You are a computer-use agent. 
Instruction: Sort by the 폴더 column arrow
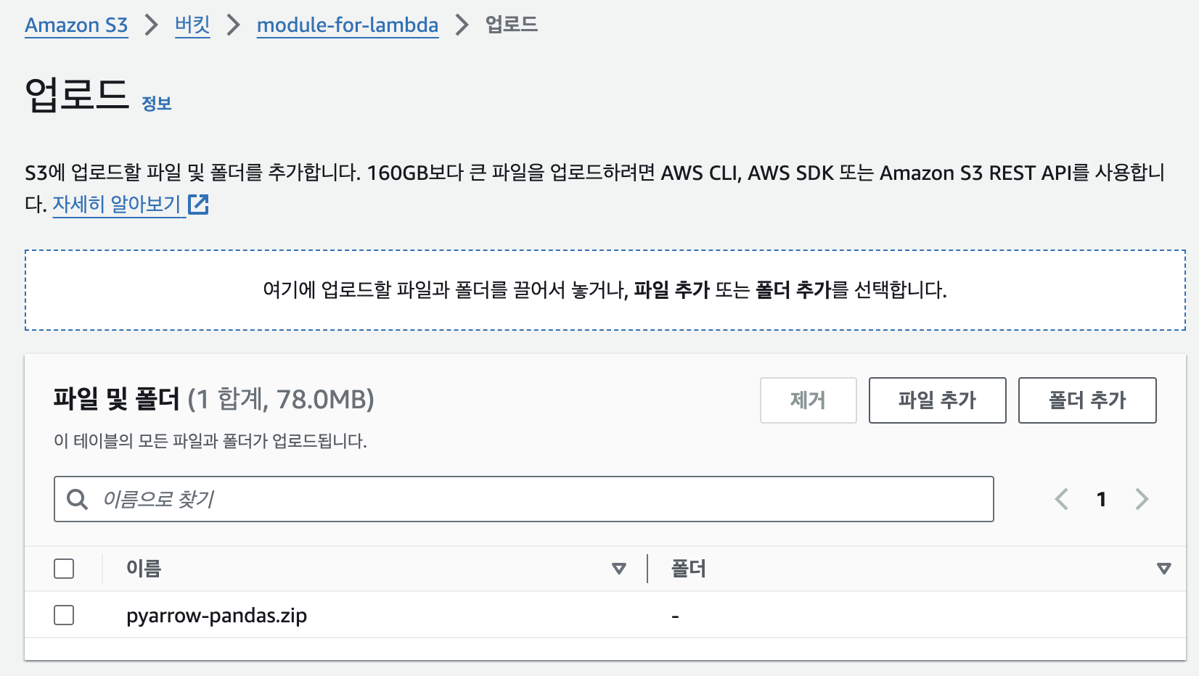(x=1164, y=569)
